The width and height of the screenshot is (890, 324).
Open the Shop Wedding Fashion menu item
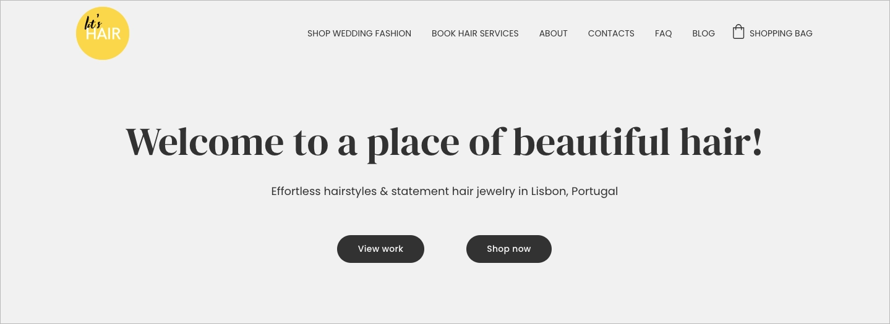tap(359, 33)
